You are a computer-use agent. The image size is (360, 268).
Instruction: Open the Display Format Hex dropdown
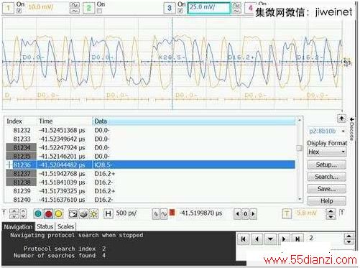point(327,152)
